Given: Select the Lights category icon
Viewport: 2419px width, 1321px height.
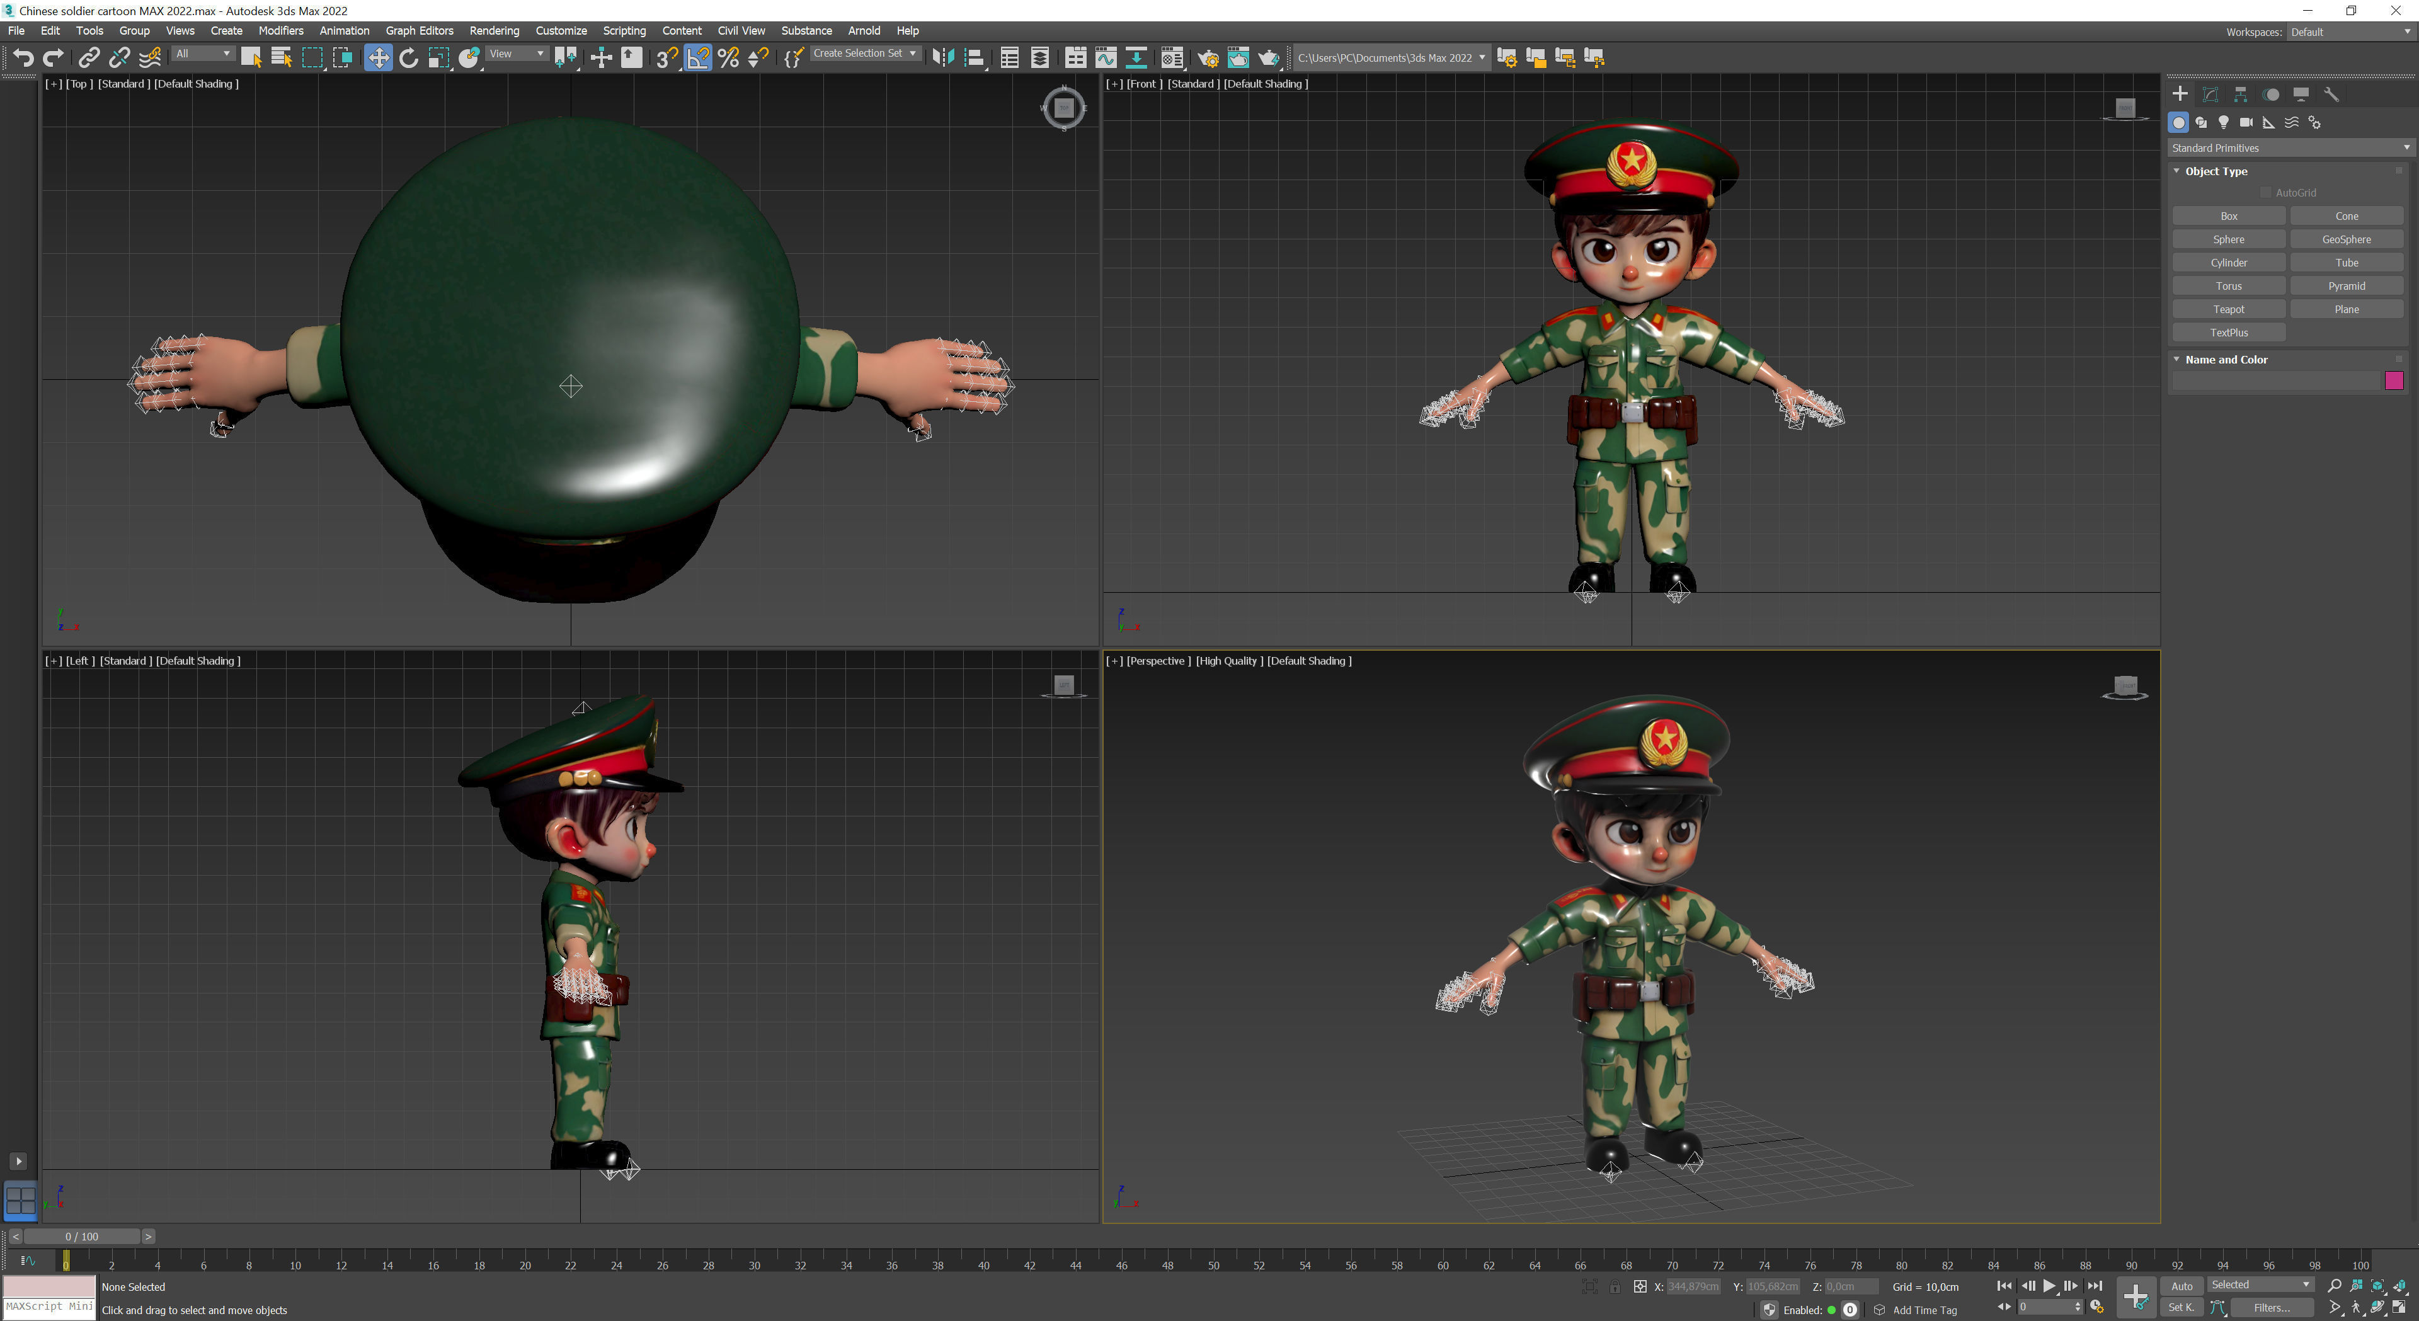Looking at the screenshot, I should 2224,123.
